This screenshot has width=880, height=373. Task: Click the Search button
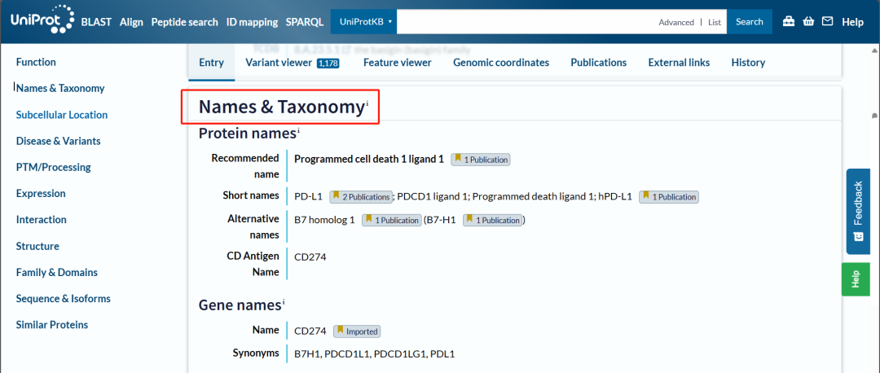[749, 22]
